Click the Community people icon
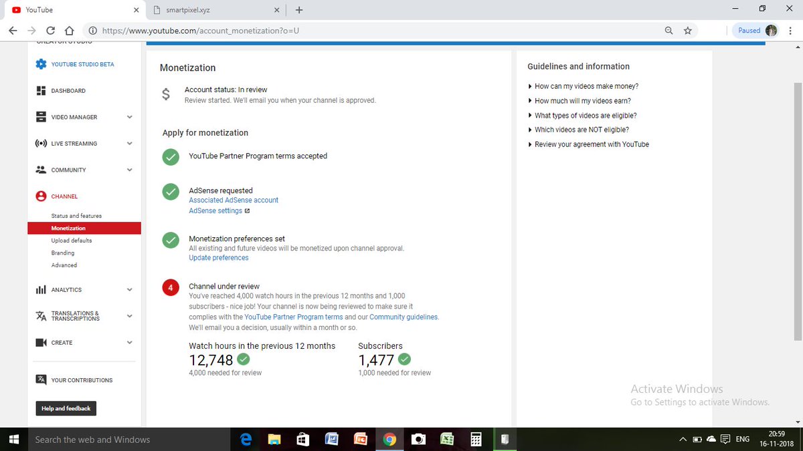Screen dimensions: 803x451 pyautogui.click(x=41, y=170)
